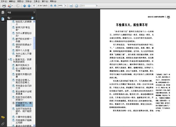This screenshot has width=176, height=127.
Task: Open the bookmark options gear dropdown
Action: 10,18
